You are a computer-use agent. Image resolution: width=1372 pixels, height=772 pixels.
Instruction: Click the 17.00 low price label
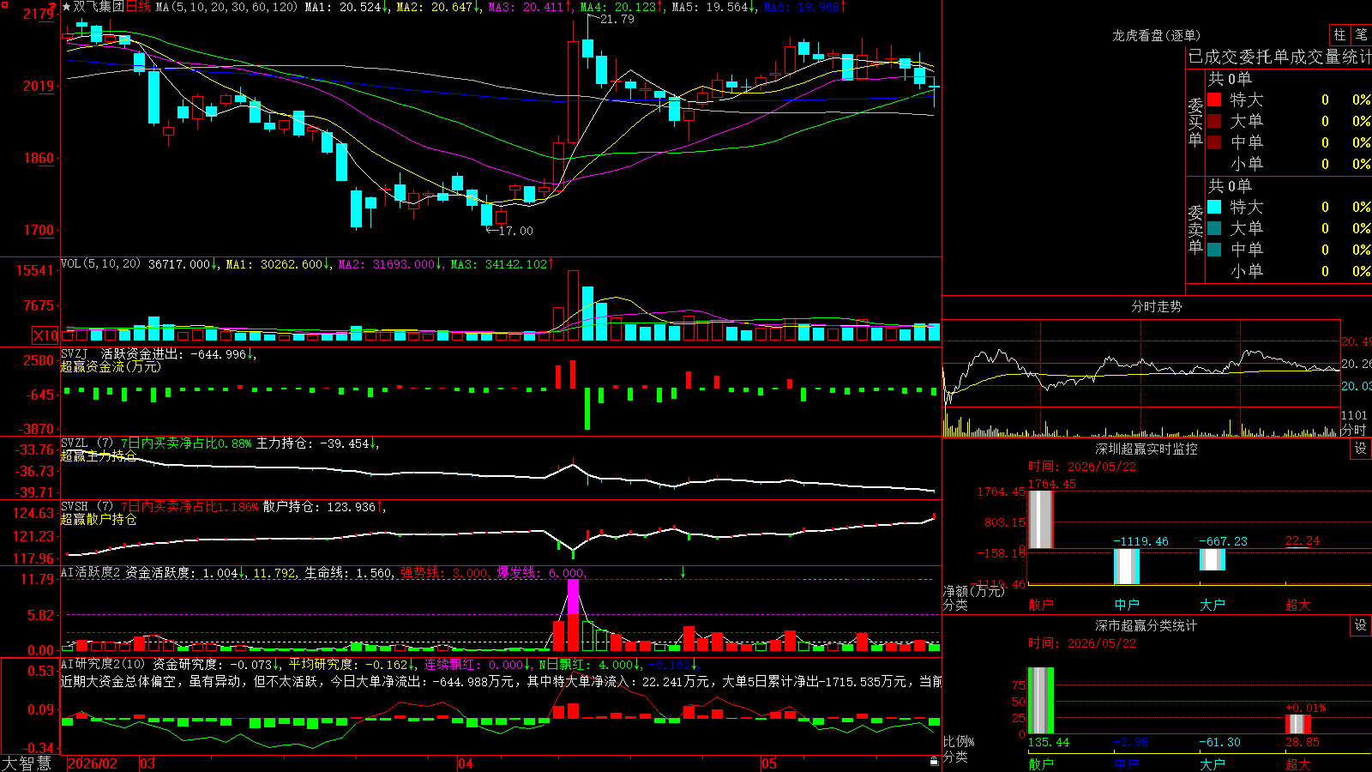point(515,231)
